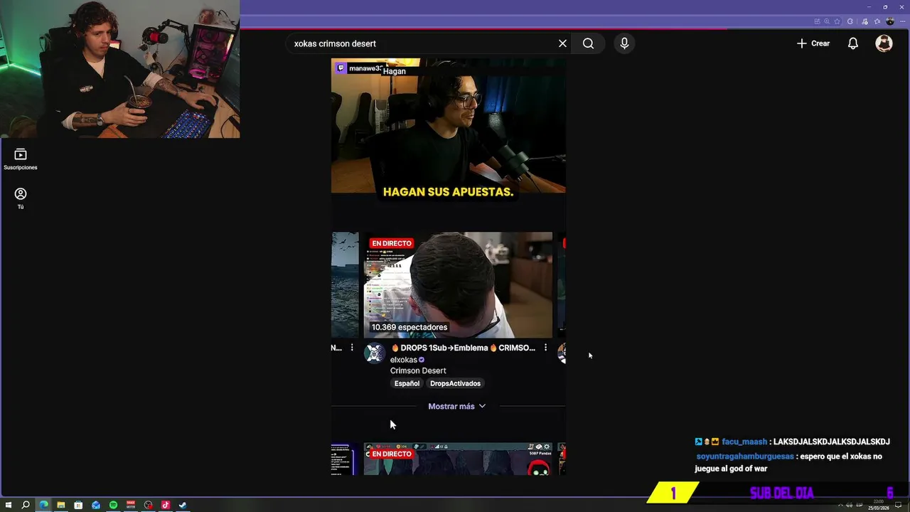Open the Windows notification center icon
This screenshot has width=910, height=512.
tap(898, 505)
